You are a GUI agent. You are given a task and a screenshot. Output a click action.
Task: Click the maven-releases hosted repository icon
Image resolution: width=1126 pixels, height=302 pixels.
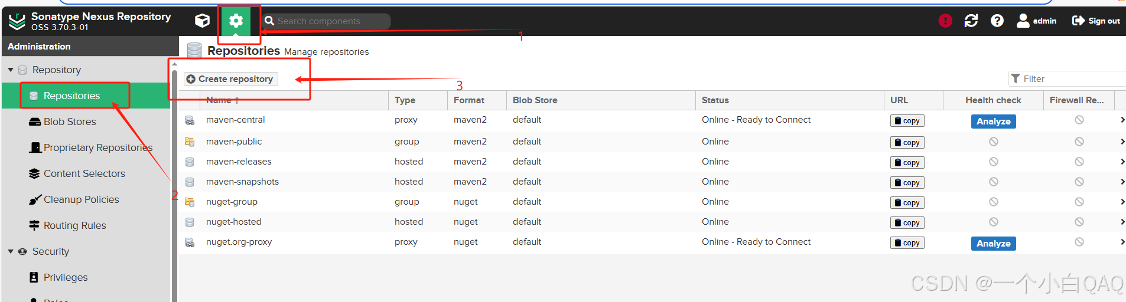pos(190,162)
